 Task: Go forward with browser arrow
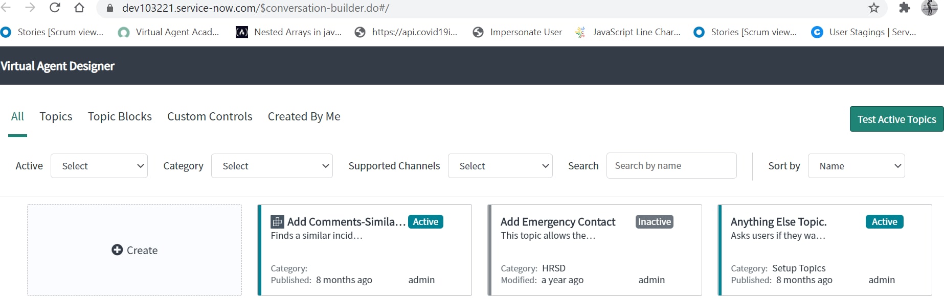tap(30, 8)
